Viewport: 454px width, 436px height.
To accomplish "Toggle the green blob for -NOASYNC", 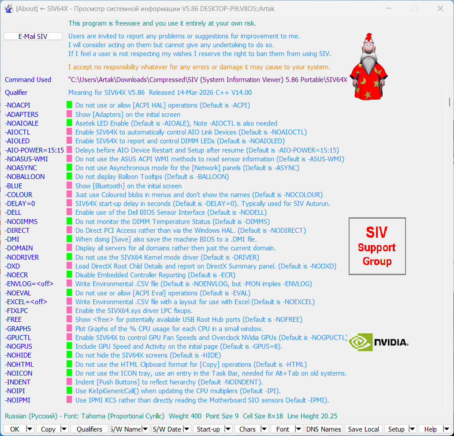I will coord(69,167).
